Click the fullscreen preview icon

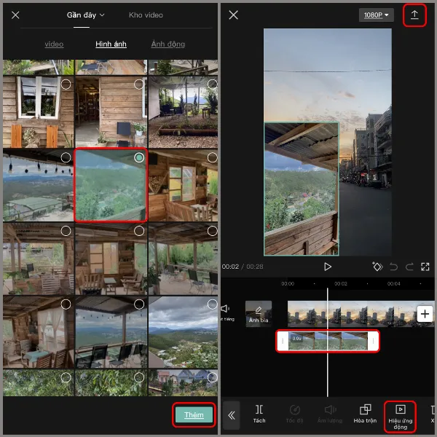tap(425, 267)
